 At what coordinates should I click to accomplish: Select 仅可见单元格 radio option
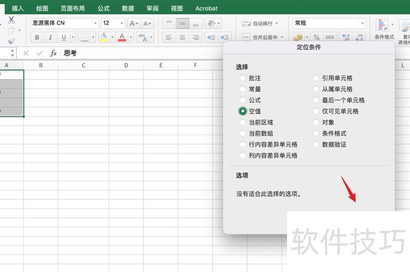pyautogui.click(x=316, y=111)
